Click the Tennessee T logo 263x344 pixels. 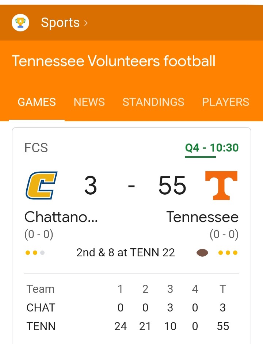(221, 186)
